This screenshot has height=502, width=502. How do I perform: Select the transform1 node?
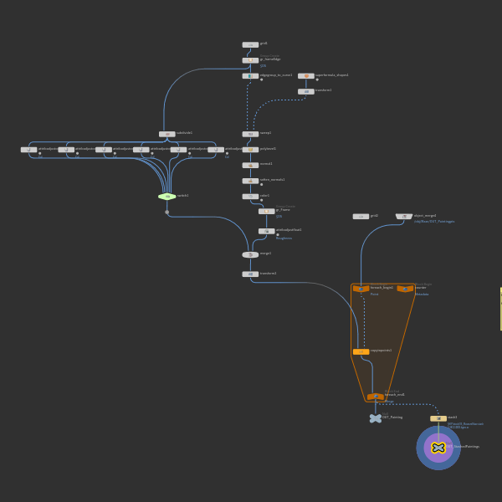tap(306, 91)
